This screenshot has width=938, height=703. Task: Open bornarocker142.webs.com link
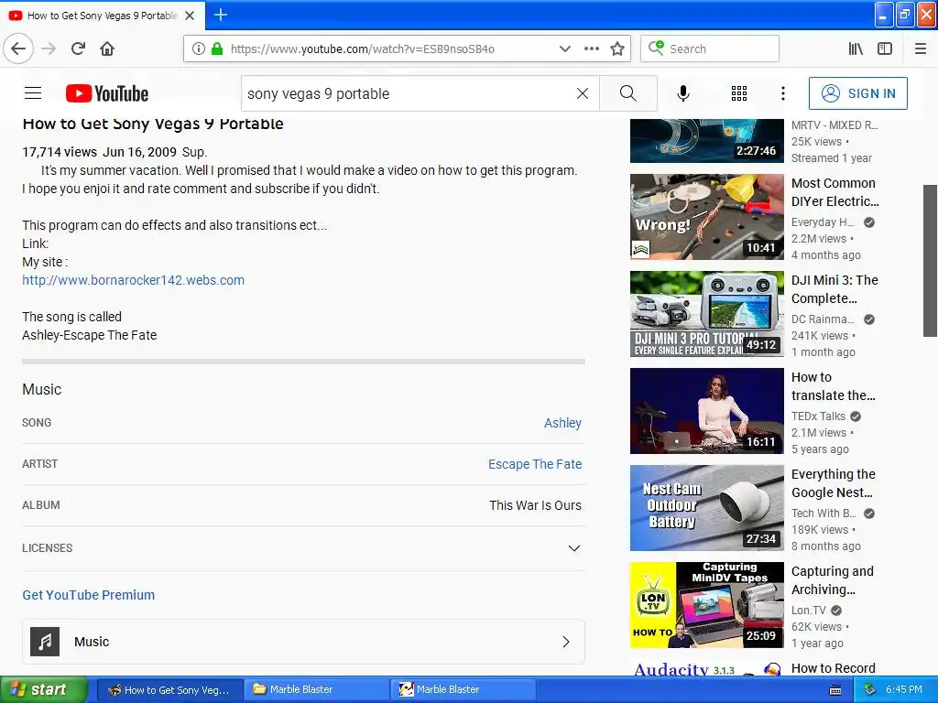134,280
